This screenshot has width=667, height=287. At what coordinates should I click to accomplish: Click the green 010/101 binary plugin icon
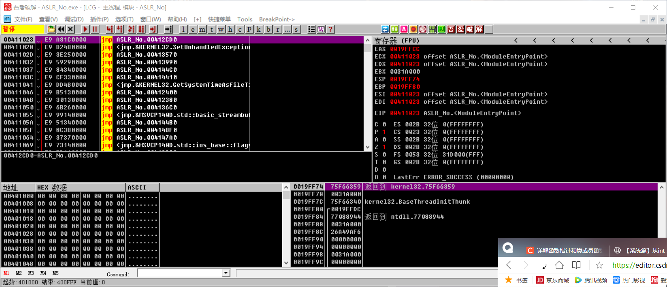[x=432, y=29]
